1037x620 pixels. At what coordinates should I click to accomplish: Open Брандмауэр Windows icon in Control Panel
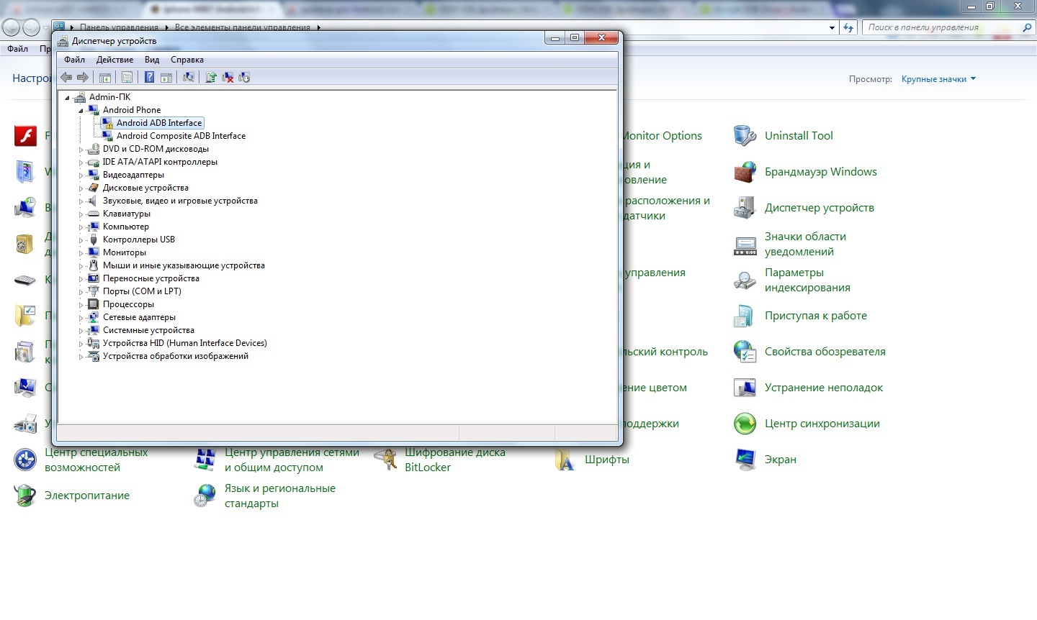(820, 172)
